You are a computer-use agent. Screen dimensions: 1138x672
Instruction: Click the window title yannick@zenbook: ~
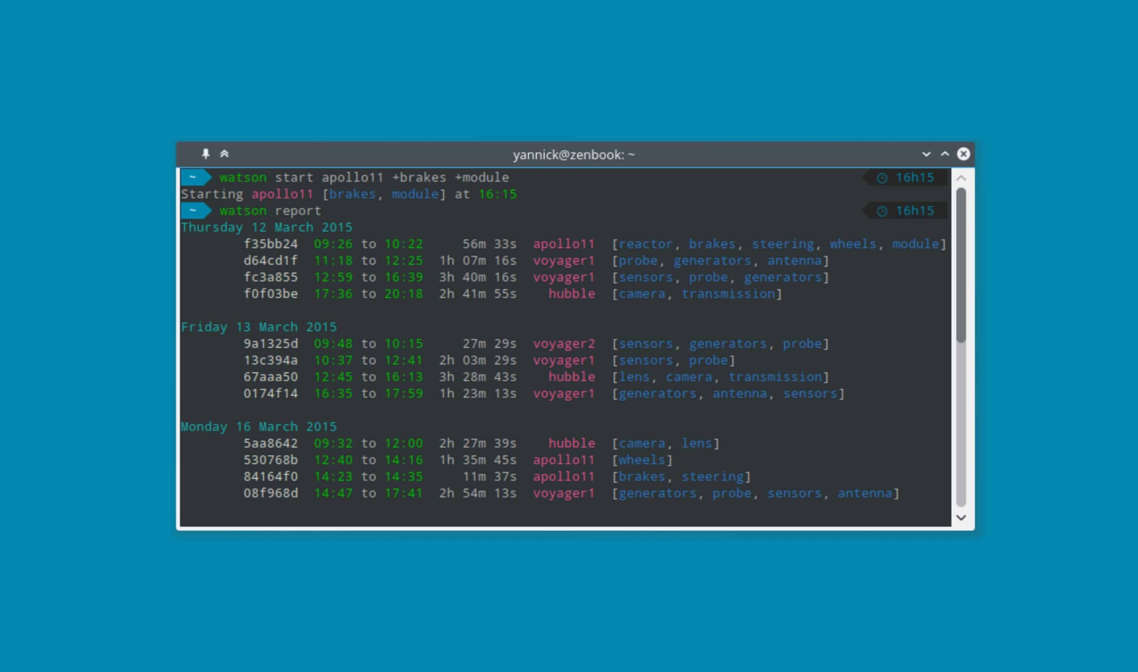click(574, 155)
